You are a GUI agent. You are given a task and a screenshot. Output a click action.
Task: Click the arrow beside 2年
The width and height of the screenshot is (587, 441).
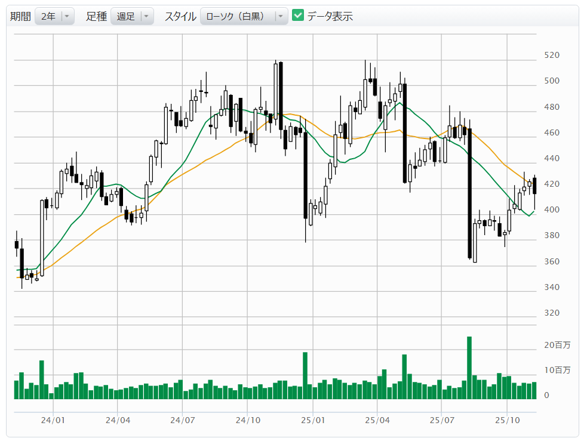click(67, 17)
